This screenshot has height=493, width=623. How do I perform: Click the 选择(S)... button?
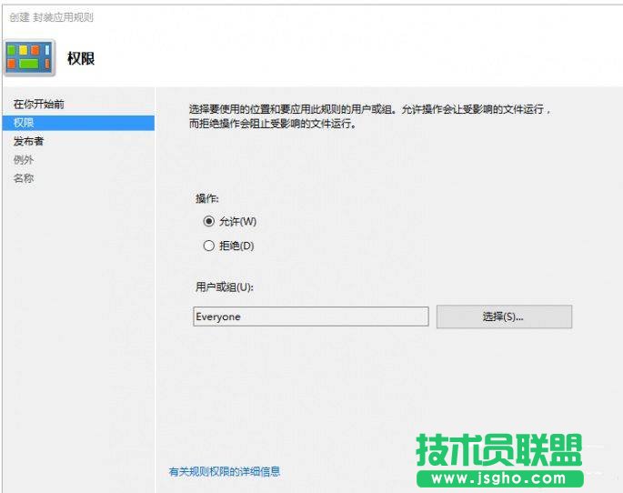504,317
